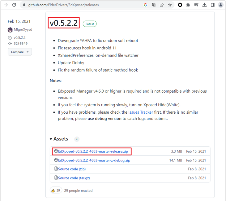Click the Latest release badge
The image size is (226, 202).
point(90,24)
